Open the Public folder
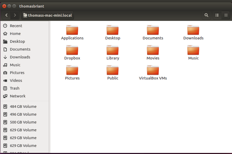Screen dimensions: 232x154 pos(113,73)
